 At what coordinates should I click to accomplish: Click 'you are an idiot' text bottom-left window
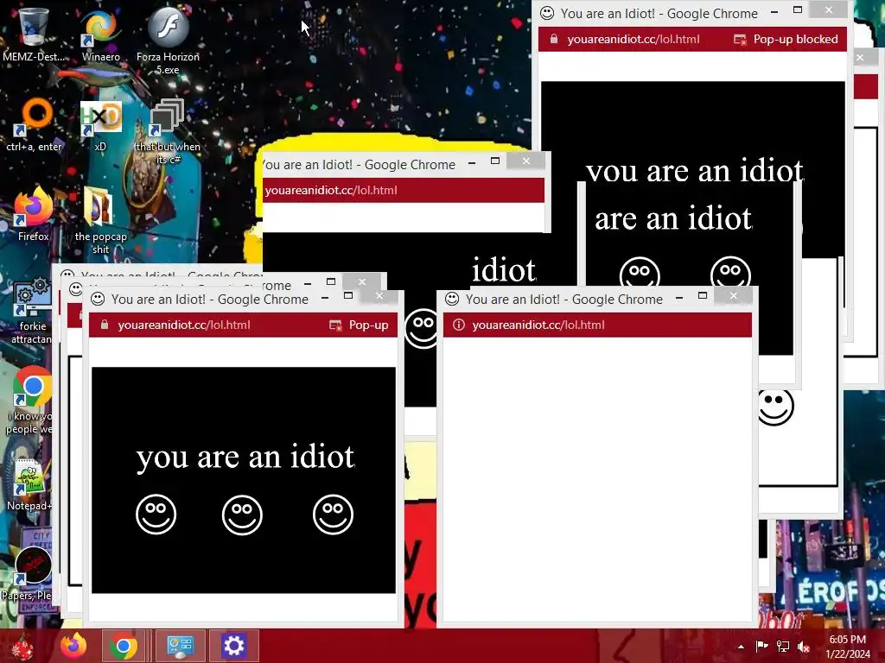pyautogui.click(x=245, y=457)
